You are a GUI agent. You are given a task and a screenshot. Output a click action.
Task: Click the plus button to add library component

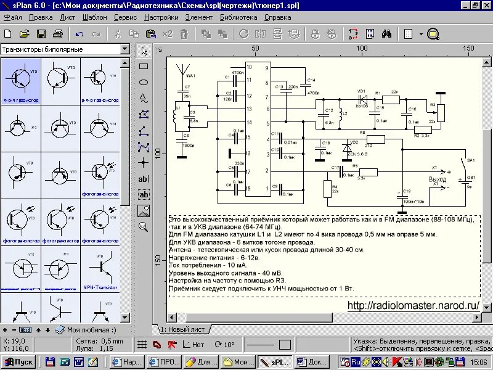coord(5,330)
